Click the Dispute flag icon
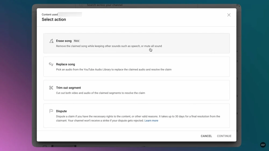The image size is (269, 151). (51, 111)
